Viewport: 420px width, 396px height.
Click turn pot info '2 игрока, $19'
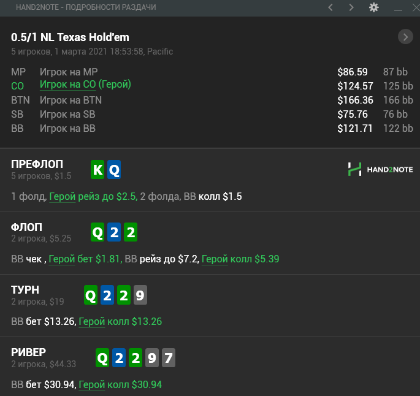(37, 302)
